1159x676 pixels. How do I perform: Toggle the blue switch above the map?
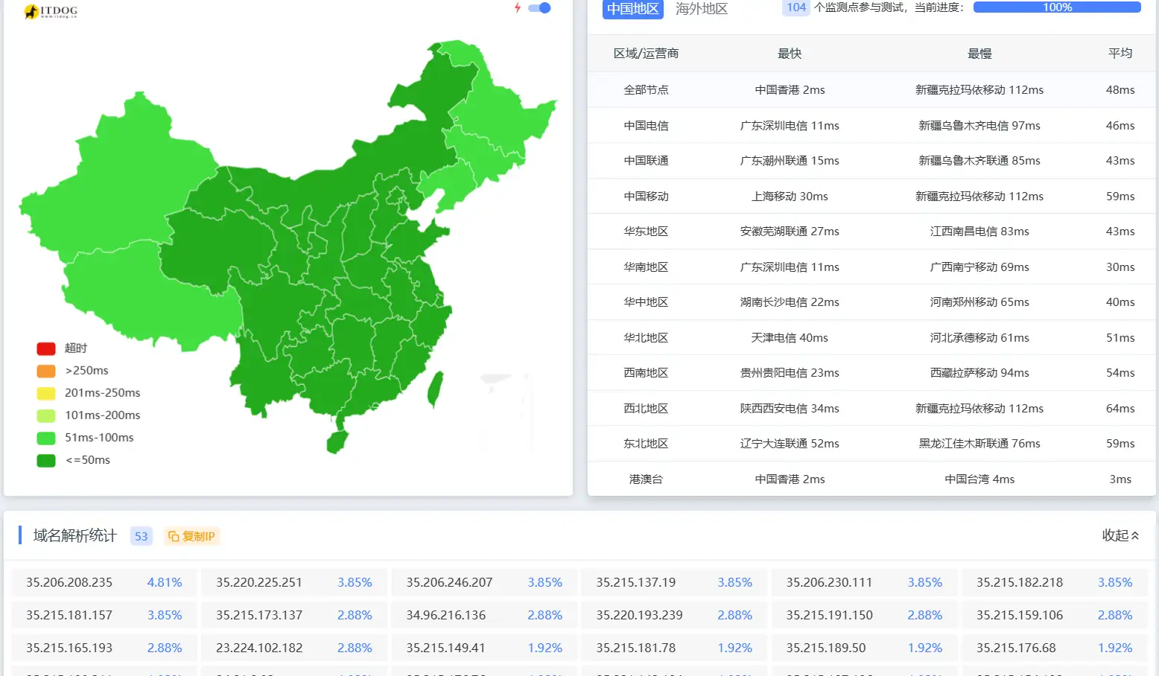(539, 8)
